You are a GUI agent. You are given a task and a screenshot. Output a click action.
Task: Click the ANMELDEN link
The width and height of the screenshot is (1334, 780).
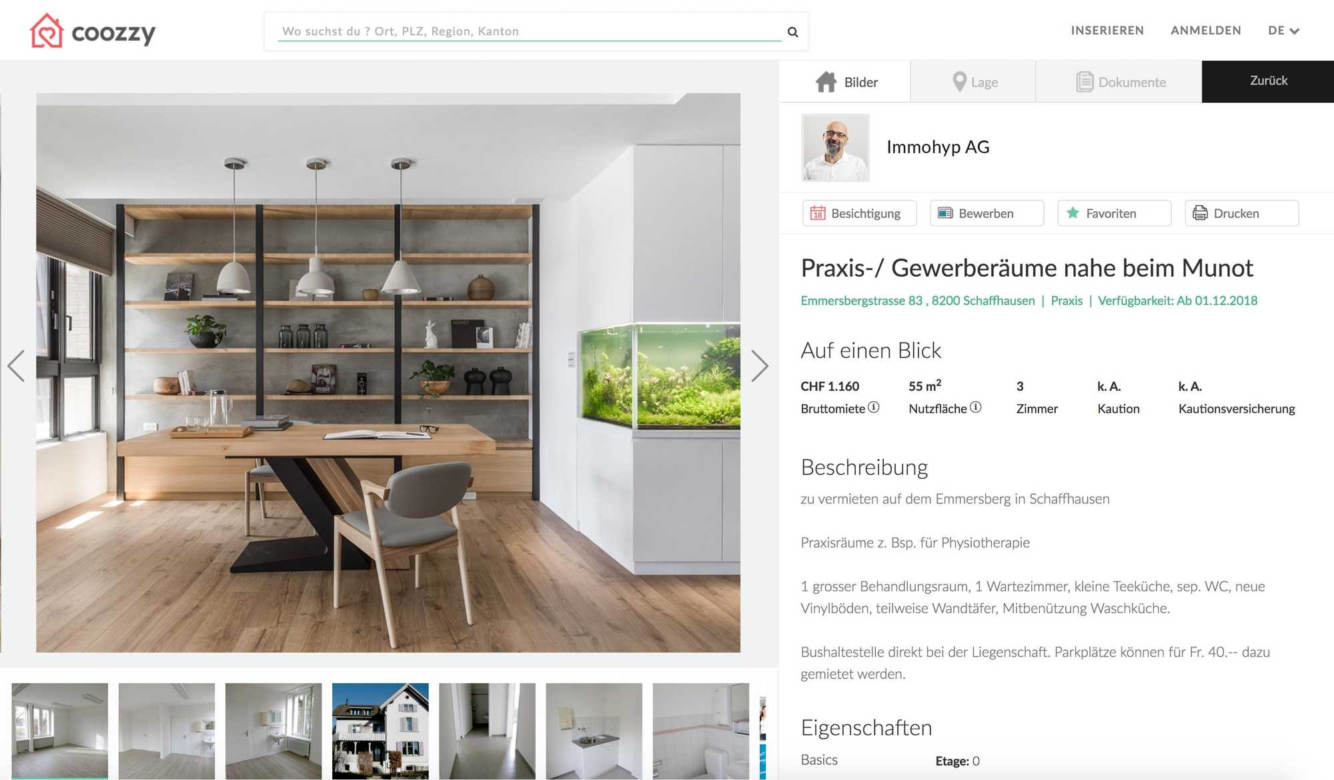[1206, 31]
